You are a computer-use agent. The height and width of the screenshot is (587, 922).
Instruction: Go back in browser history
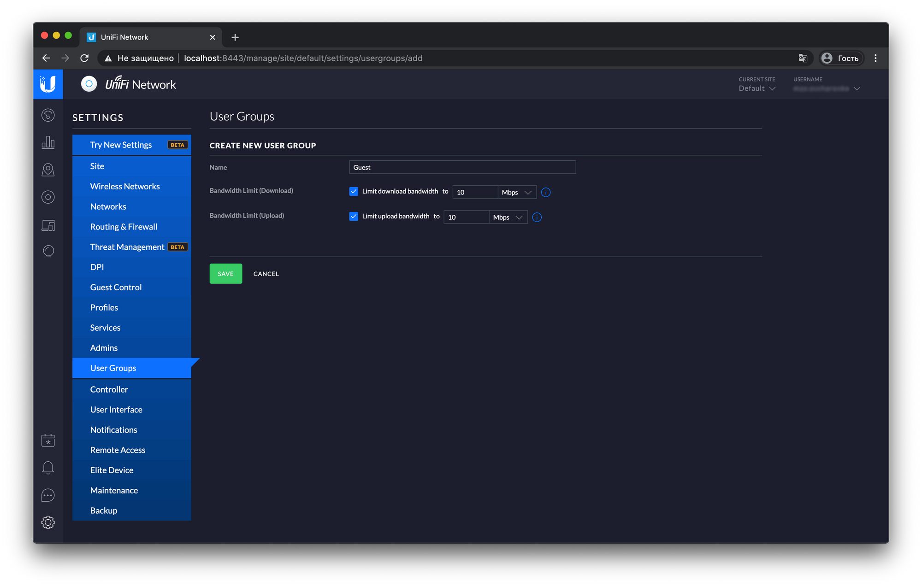[46, 58]
